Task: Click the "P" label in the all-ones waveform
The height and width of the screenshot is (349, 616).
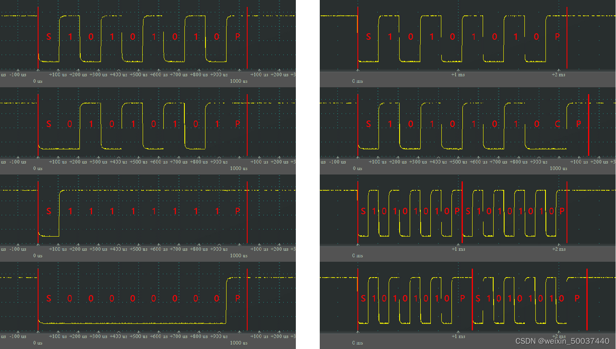Action: pyautogui.click(x=237, y=211)
